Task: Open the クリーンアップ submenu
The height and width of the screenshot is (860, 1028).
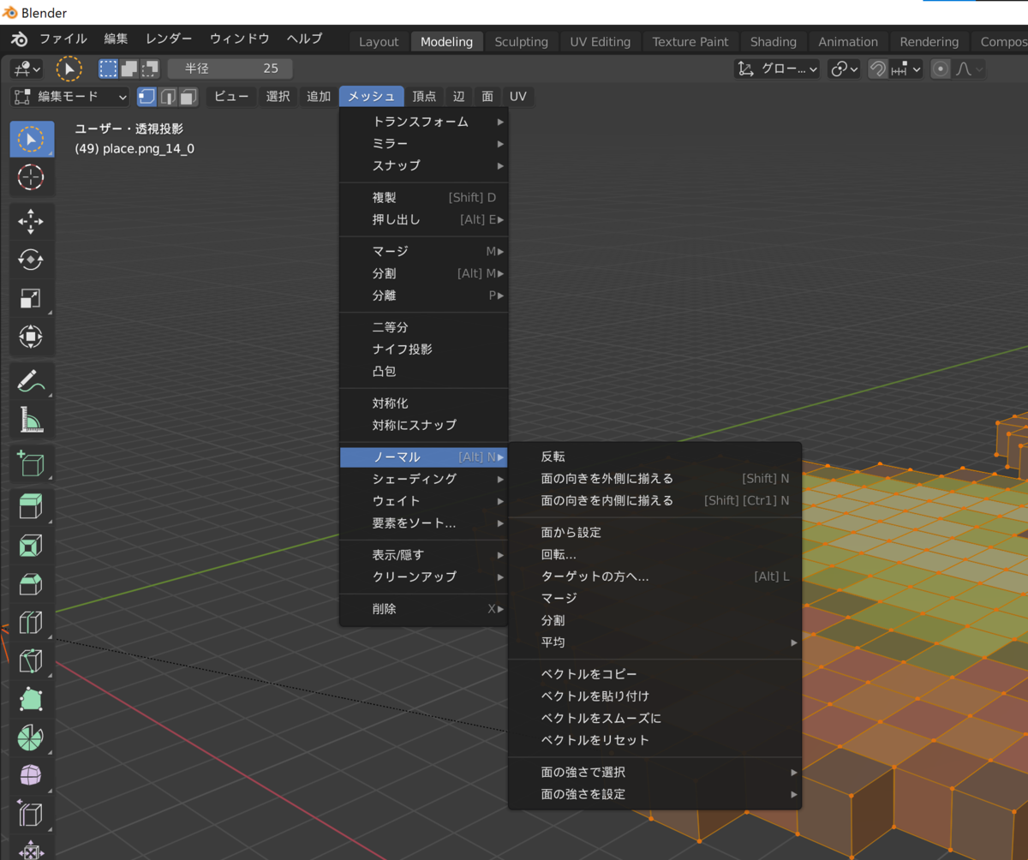Action: (424, 576)
